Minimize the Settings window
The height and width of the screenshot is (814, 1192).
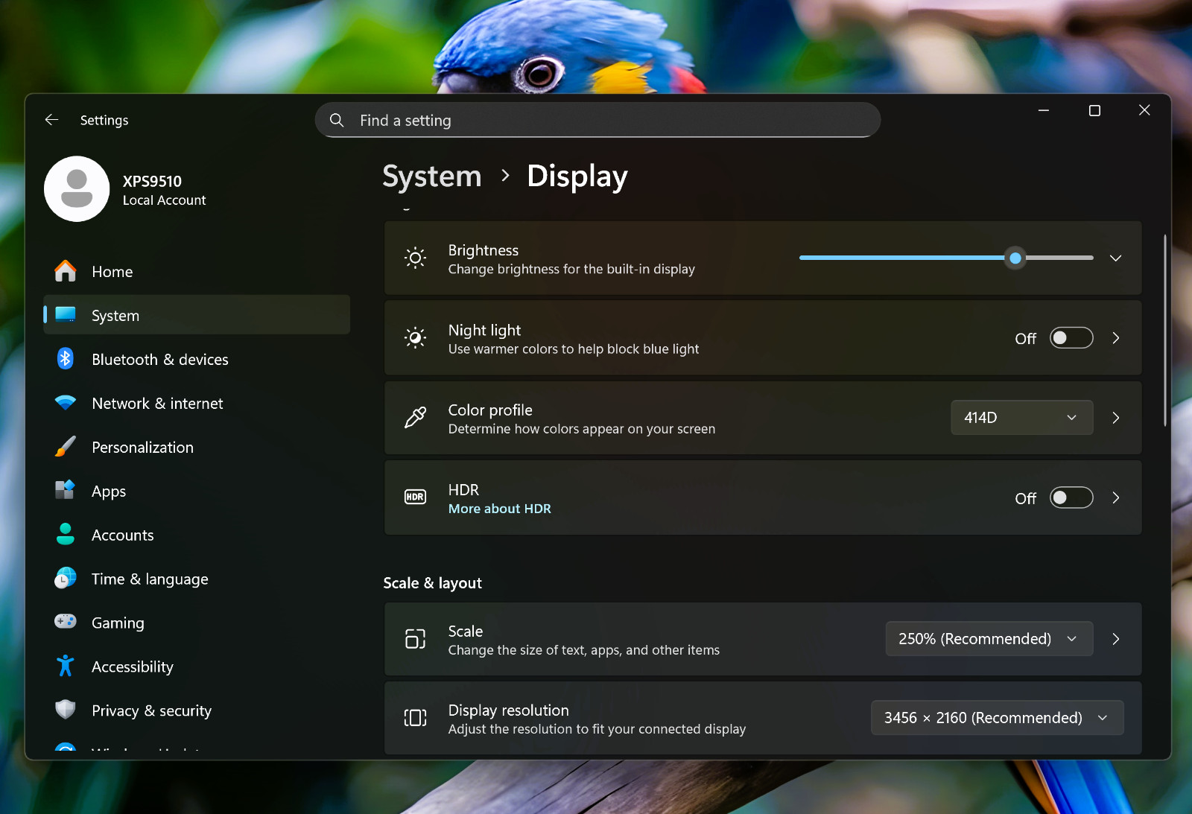1044,110
